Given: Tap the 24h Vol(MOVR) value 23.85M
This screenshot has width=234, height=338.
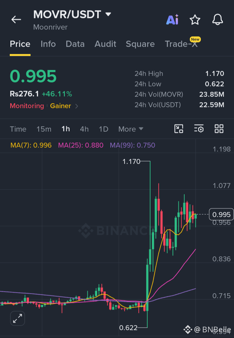Looking at the screenshot, I should [212, 95].
